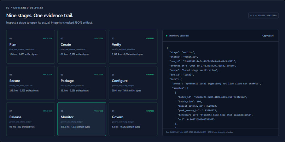Click '33.3 ms · 2,238 artifact bytes' text

[75, 91]
